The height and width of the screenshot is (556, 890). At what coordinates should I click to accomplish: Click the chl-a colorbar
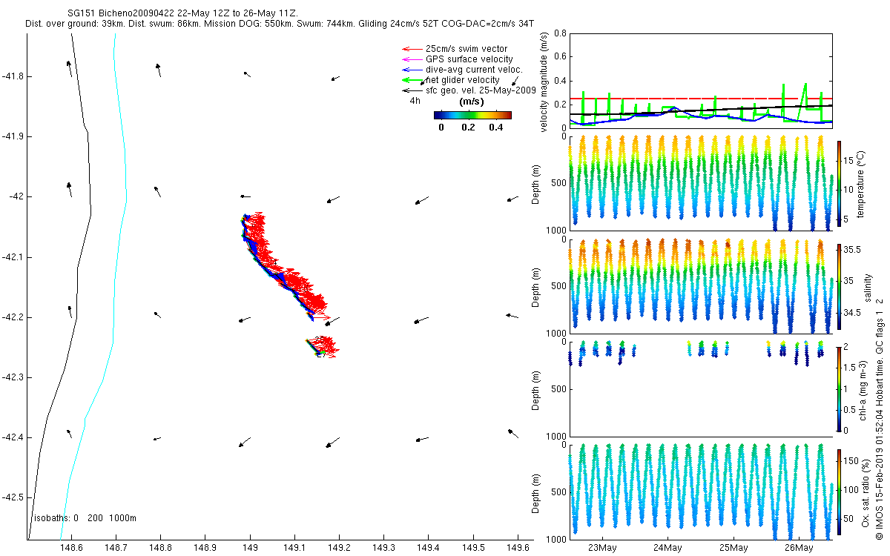coord(840,388)
